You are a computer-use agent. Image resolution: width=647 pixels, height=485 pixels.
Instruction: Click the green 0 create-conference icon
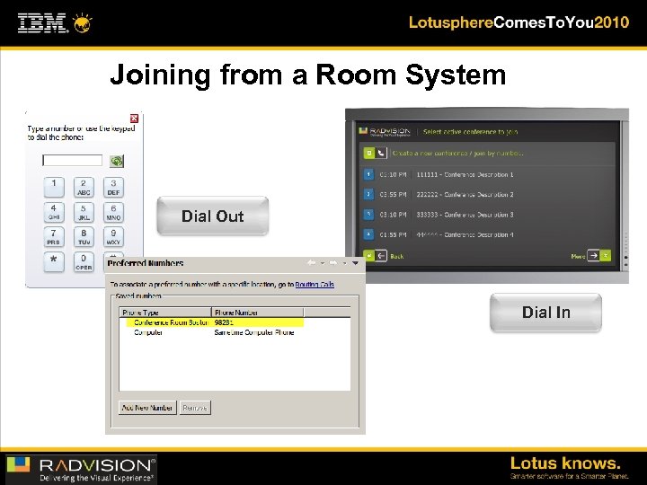tap(369, 153)
